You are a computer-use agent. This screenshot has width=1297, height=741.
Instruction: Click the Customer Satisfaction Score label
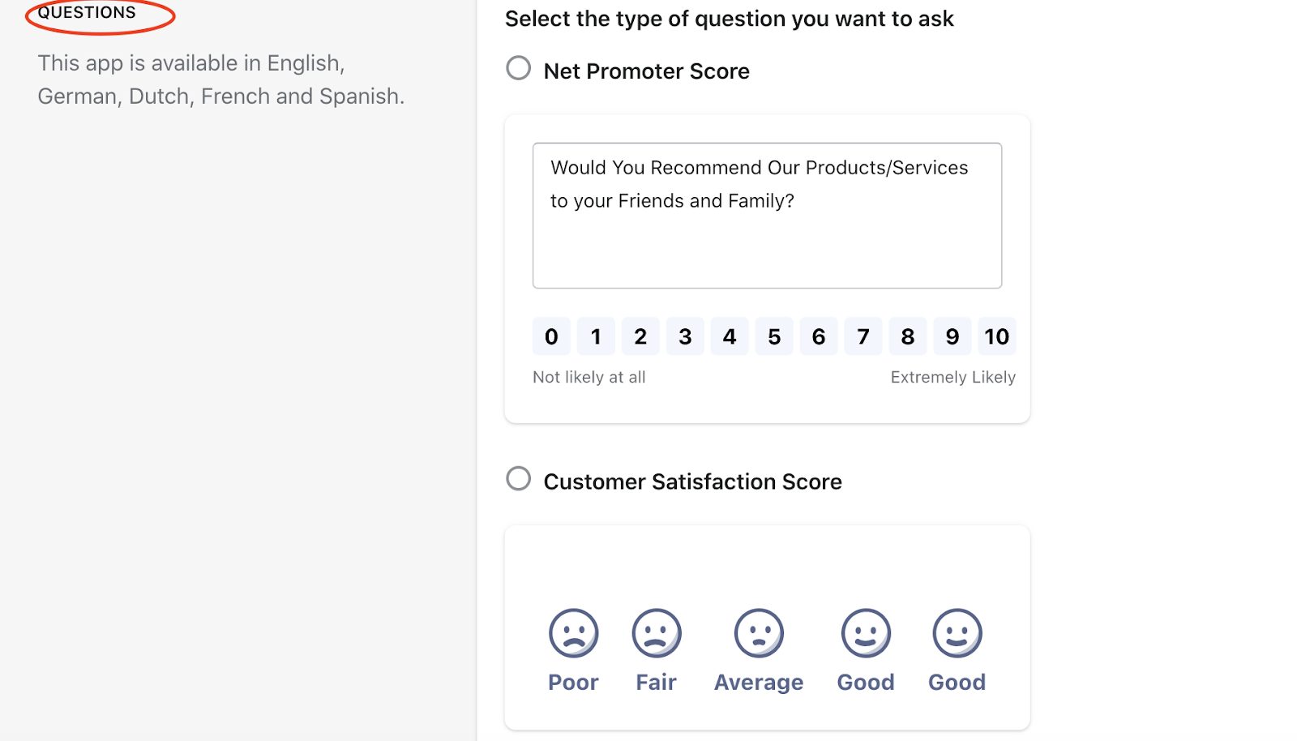tap(692, 482)
